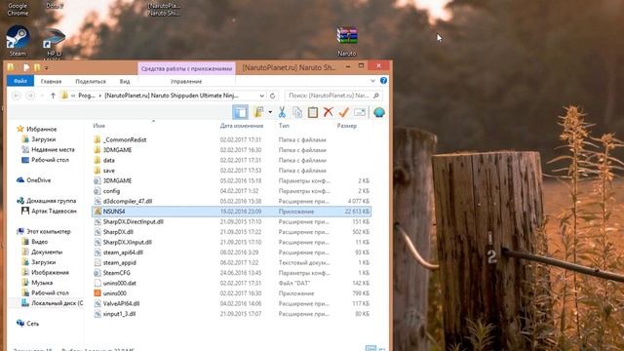Open the Управление ribbon tab

coord(186,81)
